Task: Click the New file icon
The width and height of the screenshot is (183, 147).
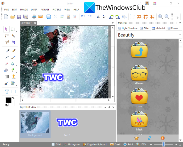Action: pos(6,17)
